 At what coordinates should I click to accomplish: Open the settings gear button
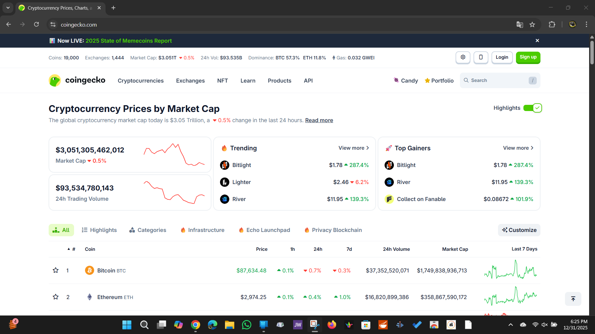(x=463, y=57)
